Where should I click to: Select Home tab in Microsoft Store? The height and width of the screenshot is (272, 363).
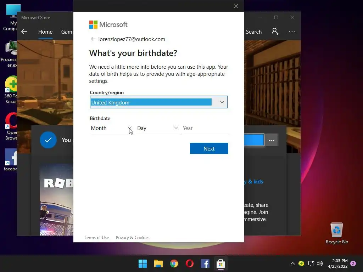45,32
